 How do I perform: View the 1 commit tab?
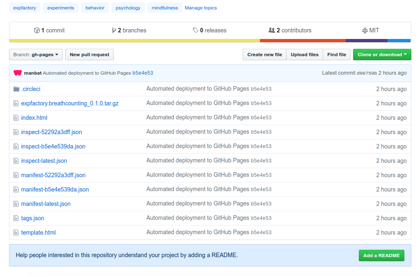49,30
